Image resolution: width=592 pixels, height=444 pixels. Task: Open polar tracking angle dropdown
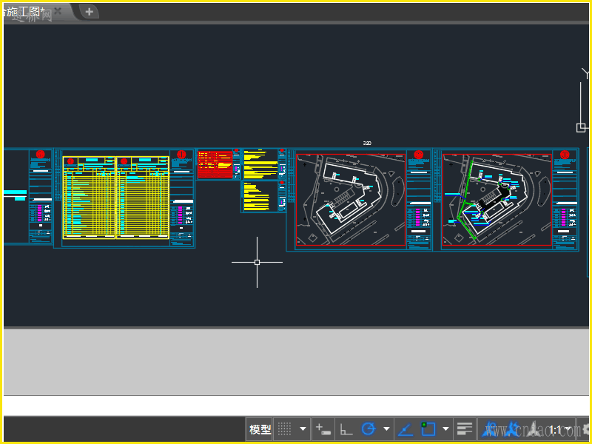click(x=386, y=429)
